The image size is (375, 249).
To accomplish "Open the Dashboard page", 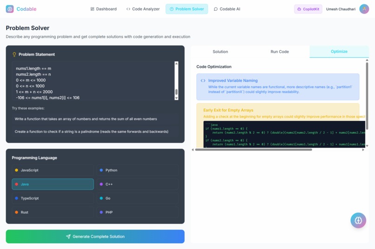I will coord(104,9).
